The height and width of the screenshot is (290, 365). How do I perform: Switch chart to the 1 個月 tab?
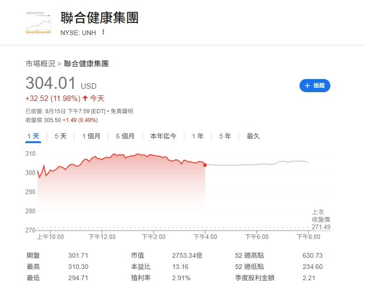(x=91, y=136)
